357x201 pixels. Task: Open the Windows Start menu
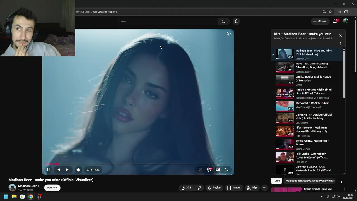[6, 197]
